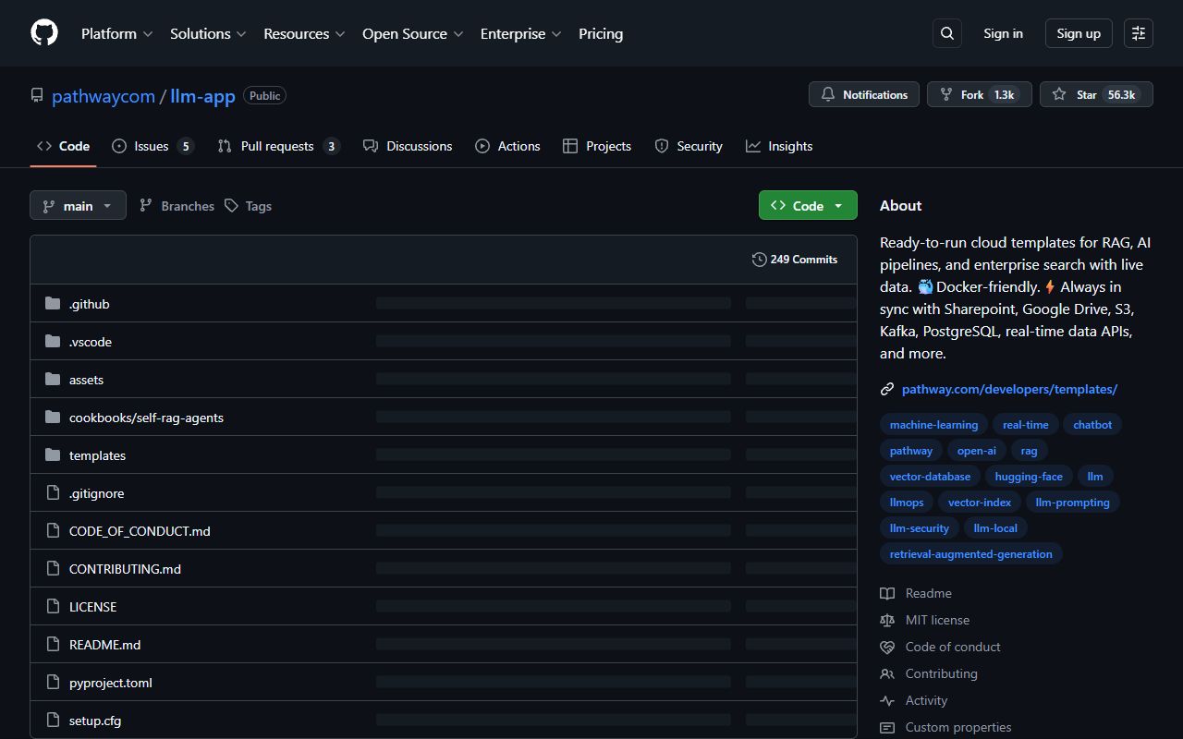Fork the repository
This screenshot has height=739, width=1183.
pos(979,95)
